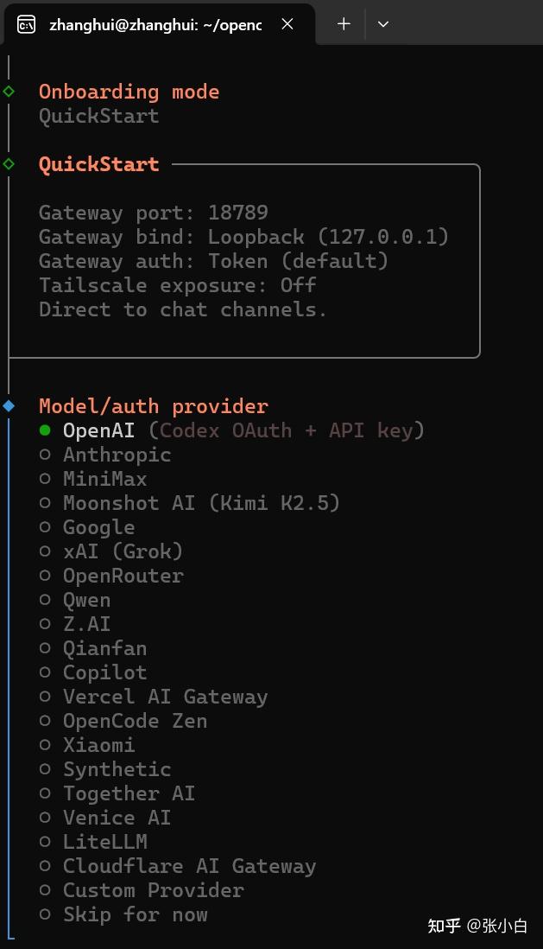
Task: Open a new terminal tab
Action: pos(344,24)
